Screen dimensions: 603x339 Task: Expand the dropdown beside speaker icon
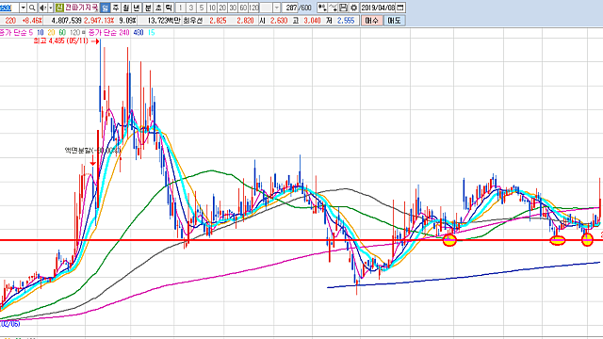tap(51, 8)
